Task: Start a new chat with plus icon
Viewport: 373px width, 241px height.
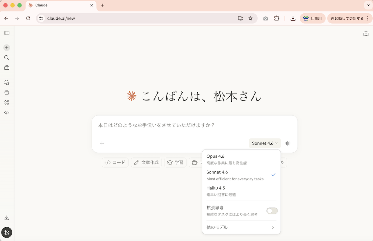Action: (x=7, y=48)
